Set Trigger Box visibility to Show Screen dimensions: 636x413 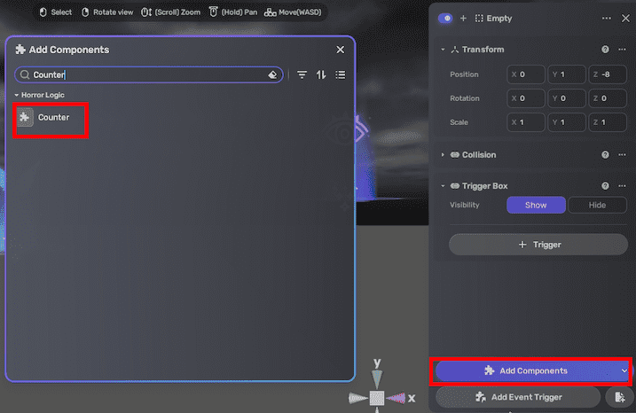pyautogui.click(x=536, y=205)
